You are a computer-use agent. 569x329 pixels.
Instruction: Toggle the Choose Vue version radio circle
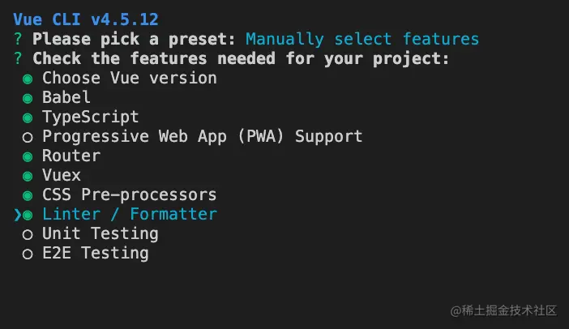(x=28, y=79)
